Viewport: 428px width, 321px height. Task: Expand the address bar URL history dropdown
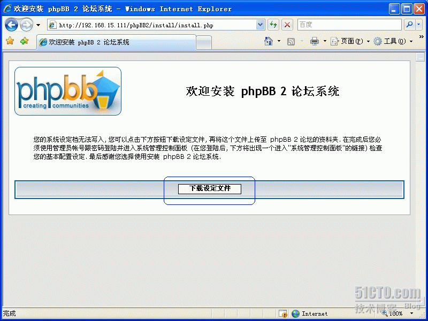tap(261, 25)
